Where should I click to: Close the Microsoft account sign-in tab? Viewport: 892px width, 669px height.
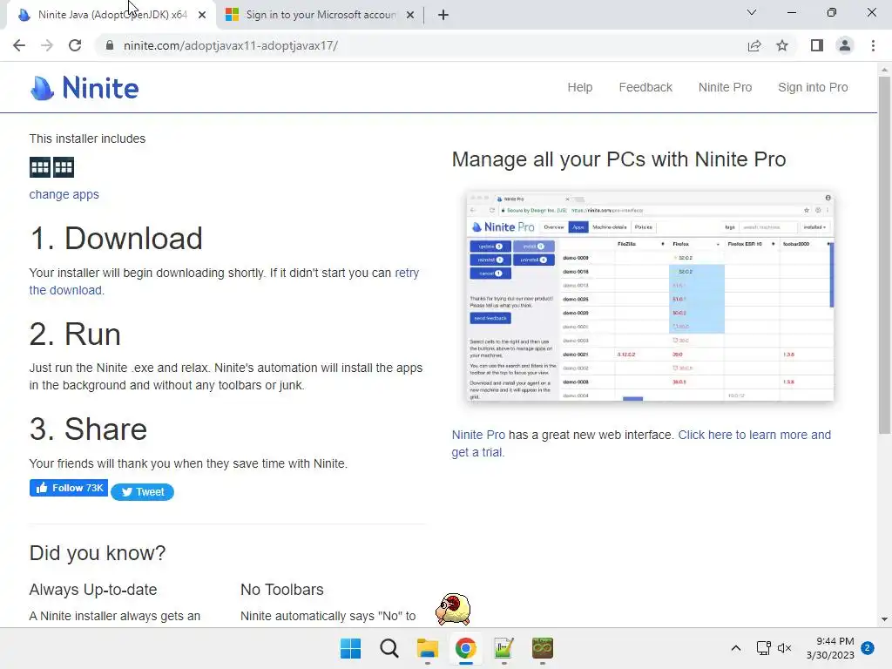(x=410, y=15)
